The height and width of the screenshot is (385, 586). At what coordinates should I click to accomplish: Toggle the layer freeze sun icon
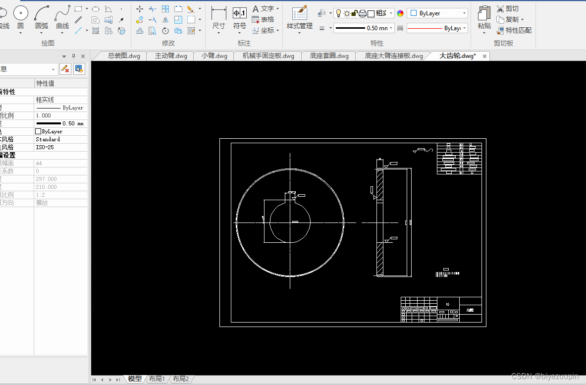tap(347, 13)
